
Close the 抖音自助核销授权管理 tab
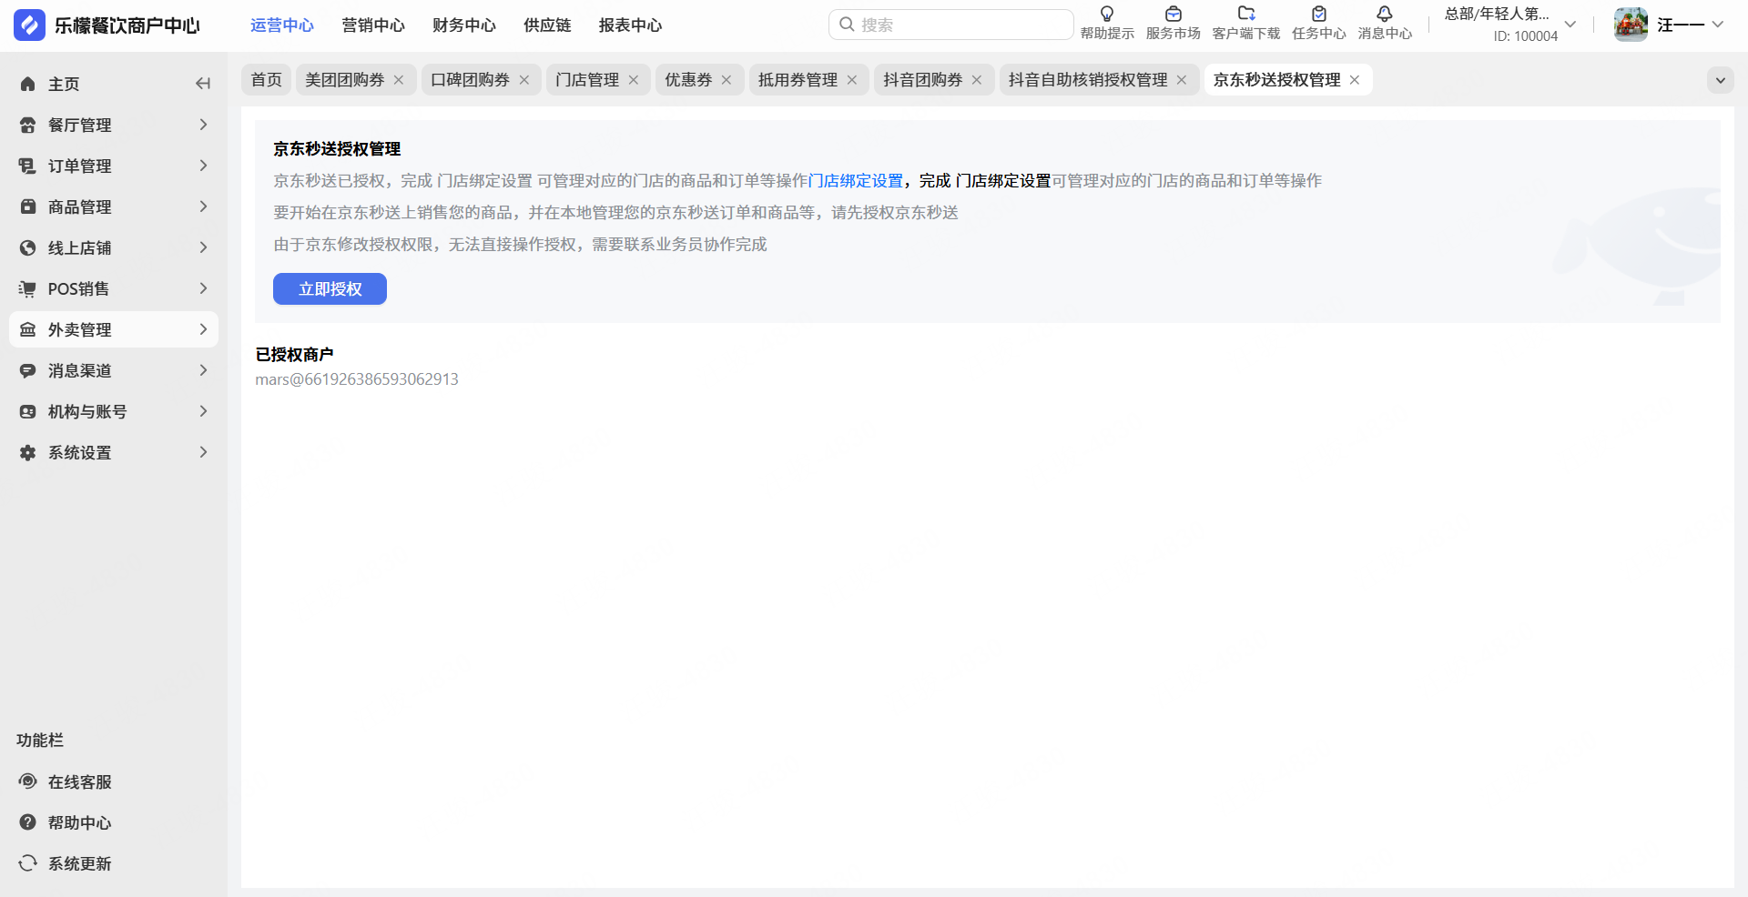(1182, 80)
